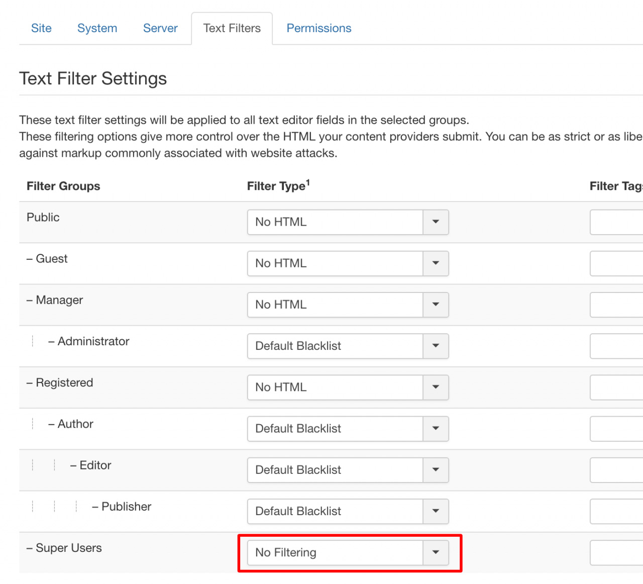Go to the Permissions tab
Image resolution: width=643 pixels, height=584 pixels.
point(318,28)
